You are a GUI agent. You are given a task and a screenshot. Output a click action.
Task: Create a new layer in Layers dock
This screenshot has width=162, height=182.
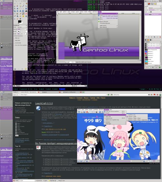click(146, 37)
